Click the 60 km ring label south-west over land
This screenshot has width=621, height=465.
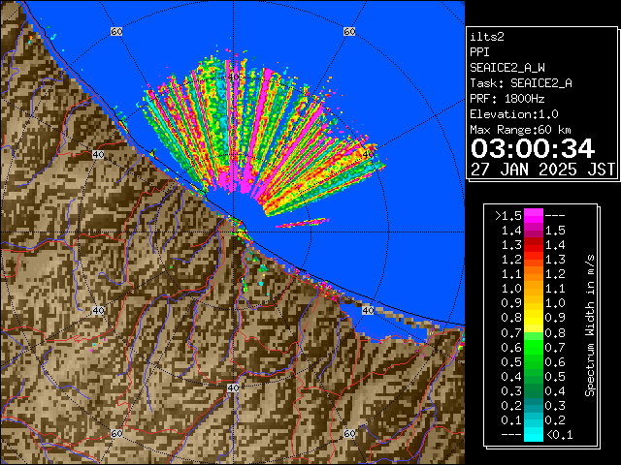(x=116, y=433)
